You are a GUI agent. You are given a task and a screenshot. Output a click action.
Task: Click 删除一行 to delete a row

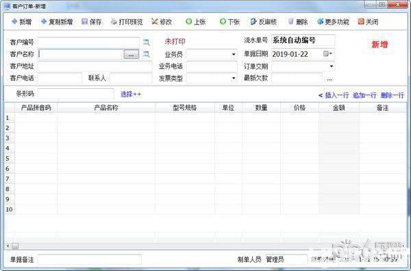(x=392, y=95)
